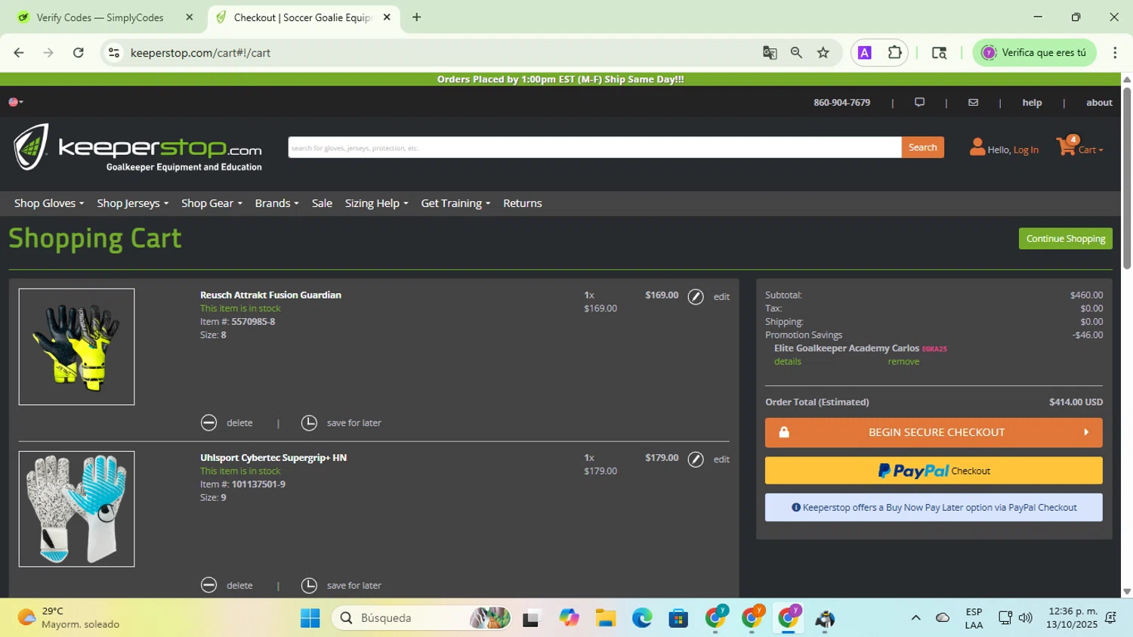
Task: Click delete minus icon for Reusch Attrakt
Action: pos(209,423)
